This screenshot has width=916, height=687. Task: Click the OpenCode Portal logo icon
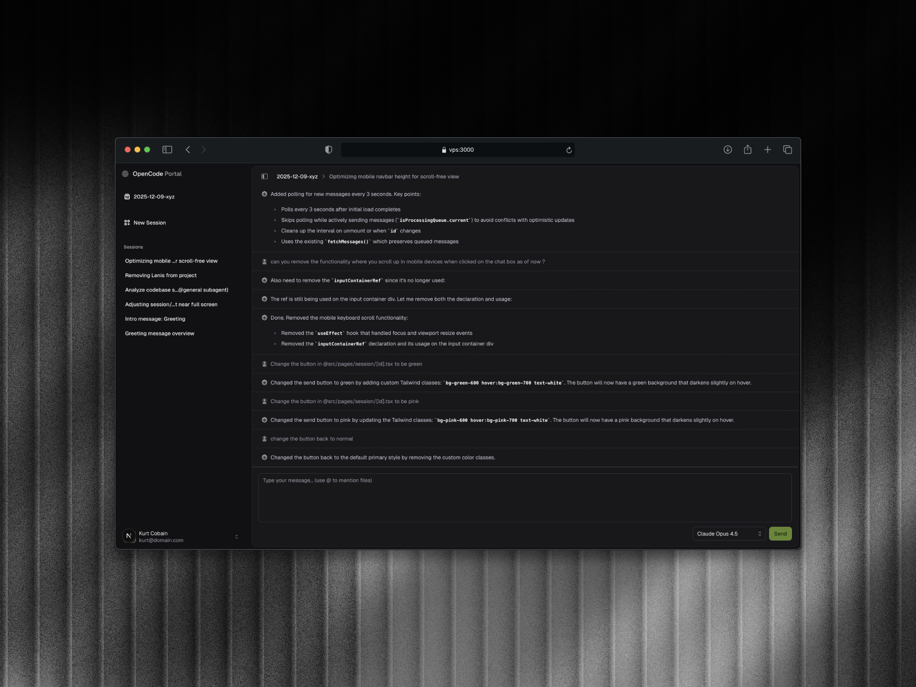pyautogui.click(x=125, y=174)
